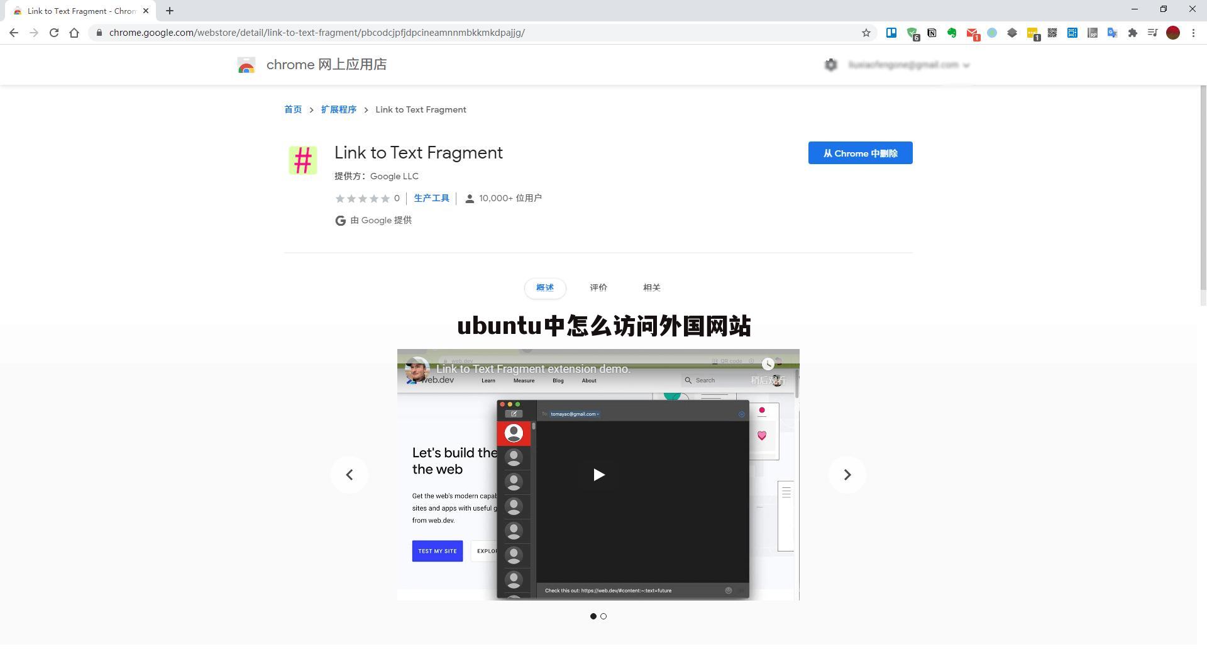Click 从 Chrome 中删除 button
Viewport: 1207px width, 654px height.
[860, 153]
